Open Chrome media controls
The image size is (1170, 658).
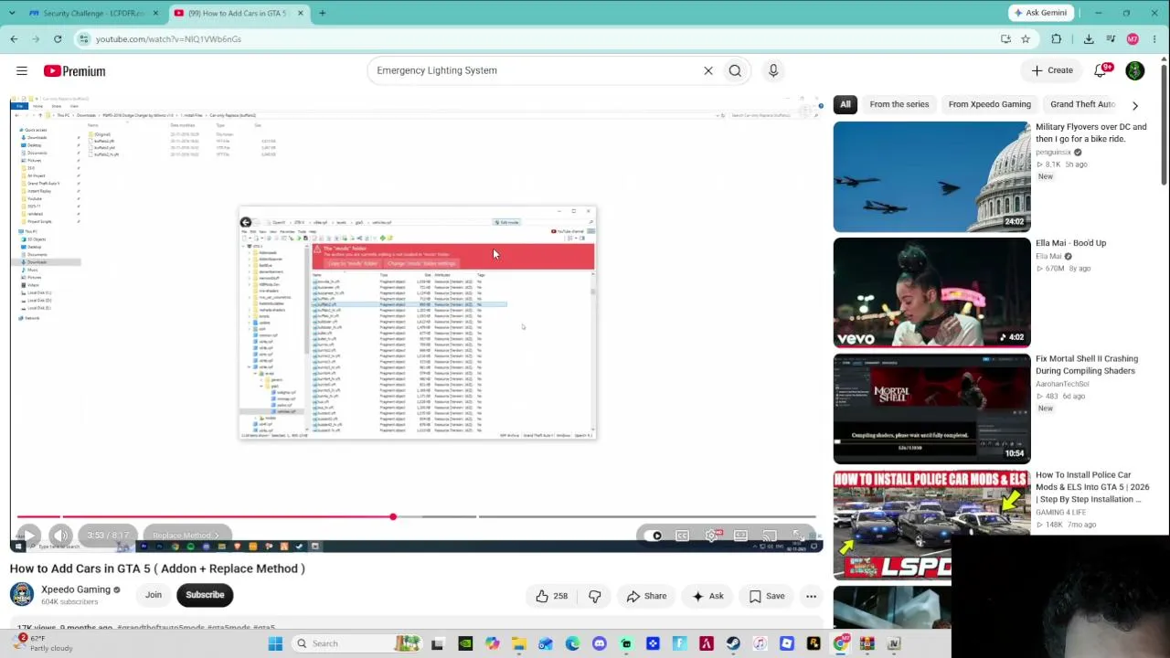point(1111,39)
